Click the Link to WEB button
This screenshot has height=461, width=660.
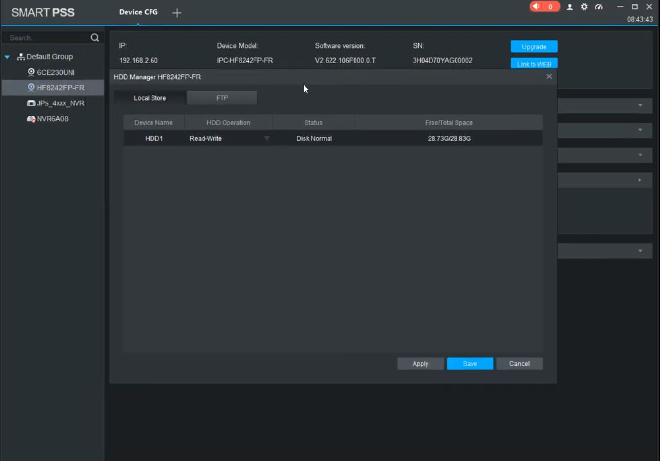[x=534, y=64]
